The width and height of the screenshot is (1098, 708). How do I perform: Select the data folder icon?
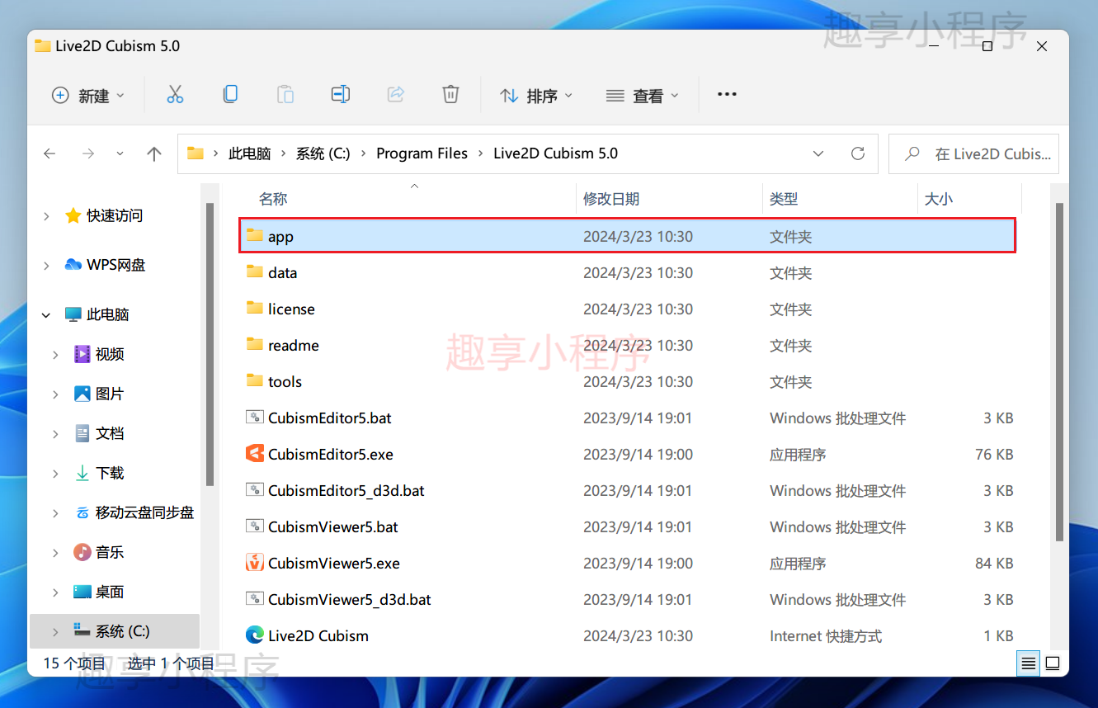[x=255, y=272]
